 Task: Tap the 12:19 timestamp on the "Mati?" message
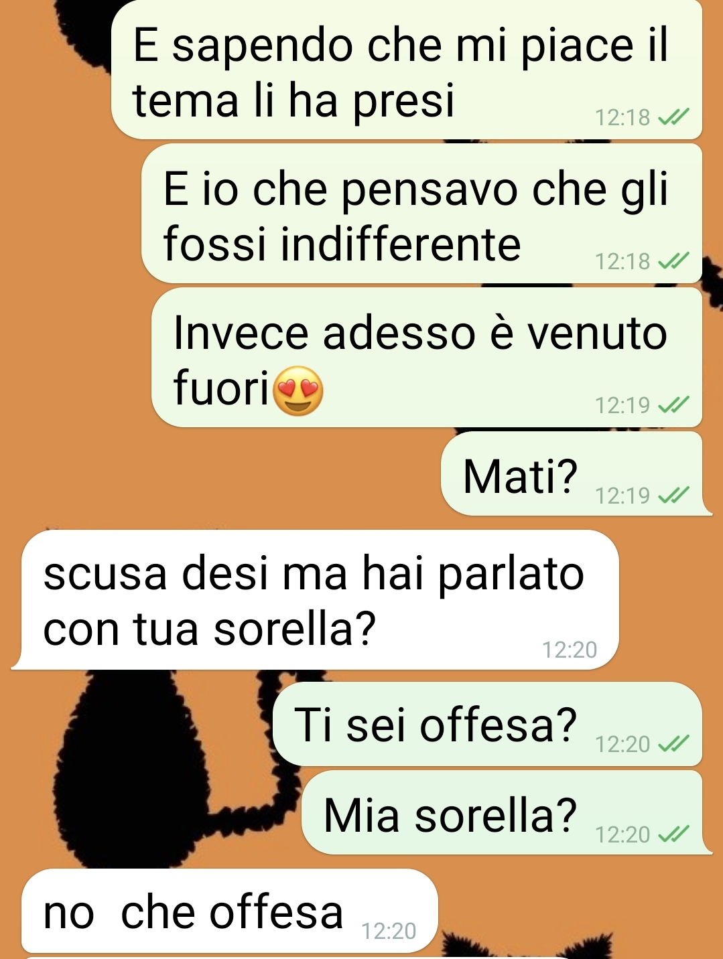[622, 496]
